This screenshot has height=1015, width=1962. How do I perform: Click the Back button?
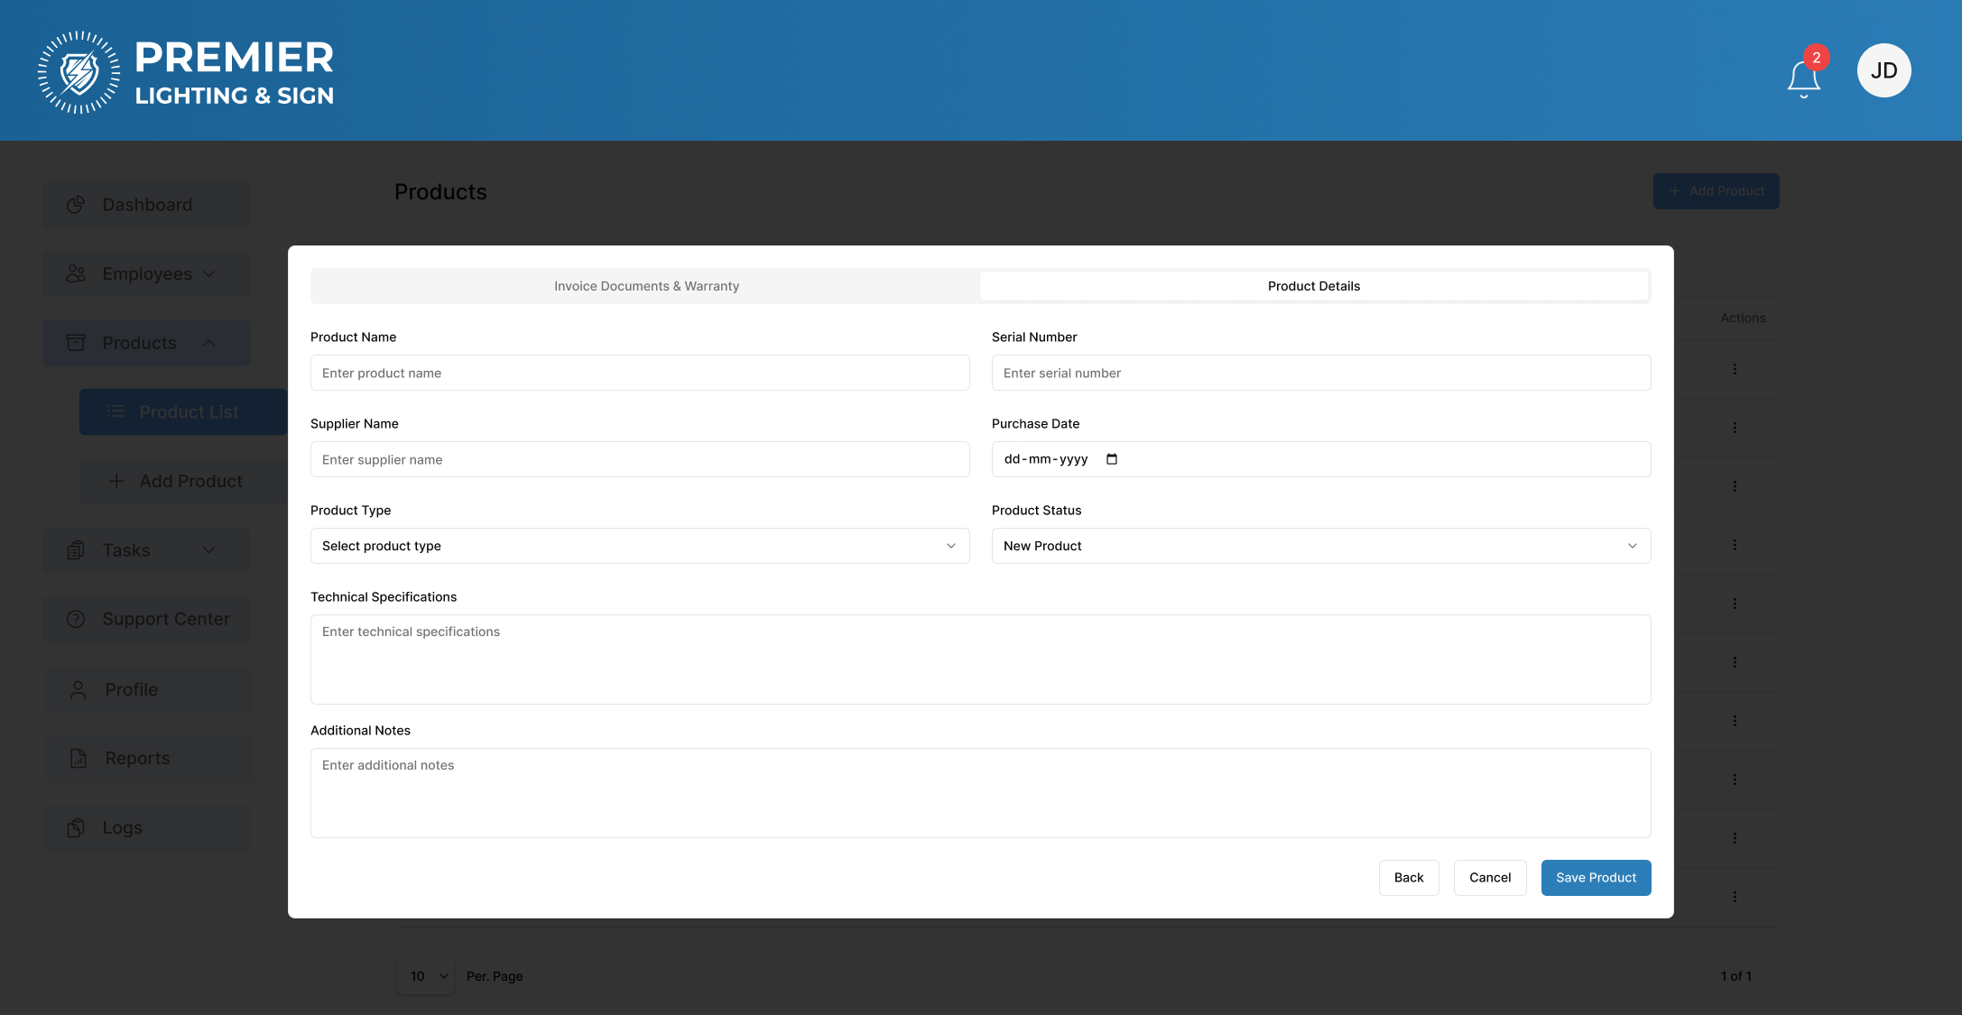click(x=1408, y=878)
